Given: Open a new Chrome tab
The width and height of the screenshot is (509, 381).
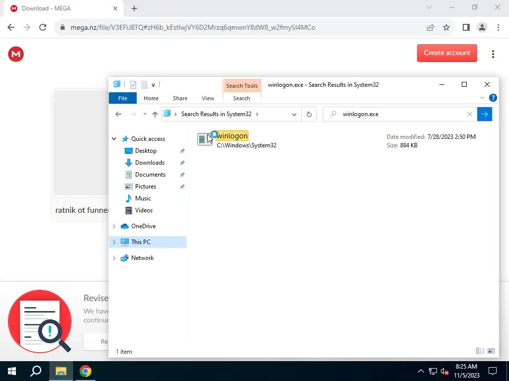Looking at the screenshot, I should tap(134, 8).
